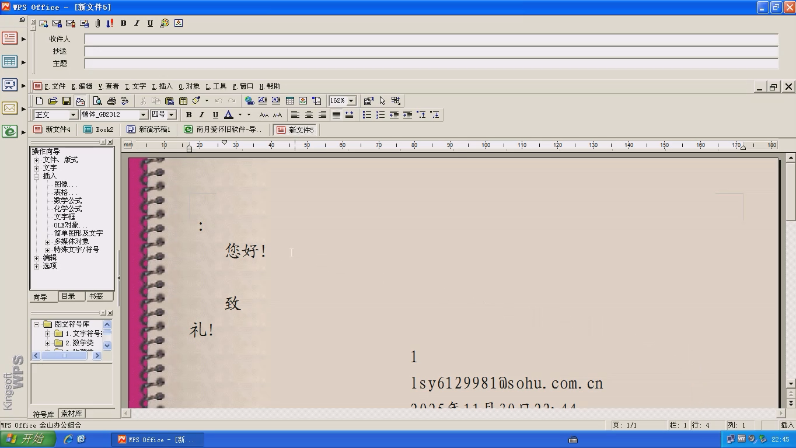Click the bulleted list icon
This screenshot has height=448, width=796.
366,115
